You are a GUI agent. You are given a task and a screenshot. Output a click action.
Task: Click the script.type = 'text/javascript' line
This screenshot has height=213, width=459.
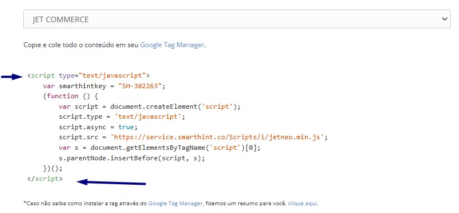[122, 116]
